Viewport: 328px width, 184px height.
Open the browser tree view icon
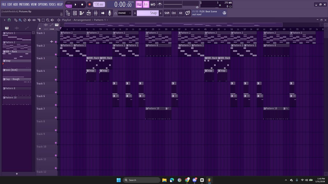[68, 13]
